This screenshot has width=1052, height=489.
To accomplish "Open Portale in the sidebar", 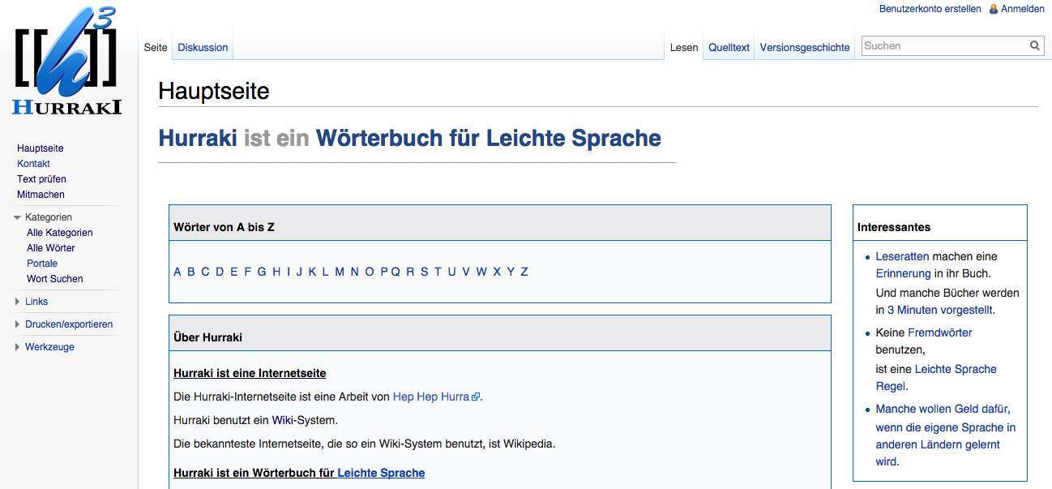I will [x=42, y=264].
